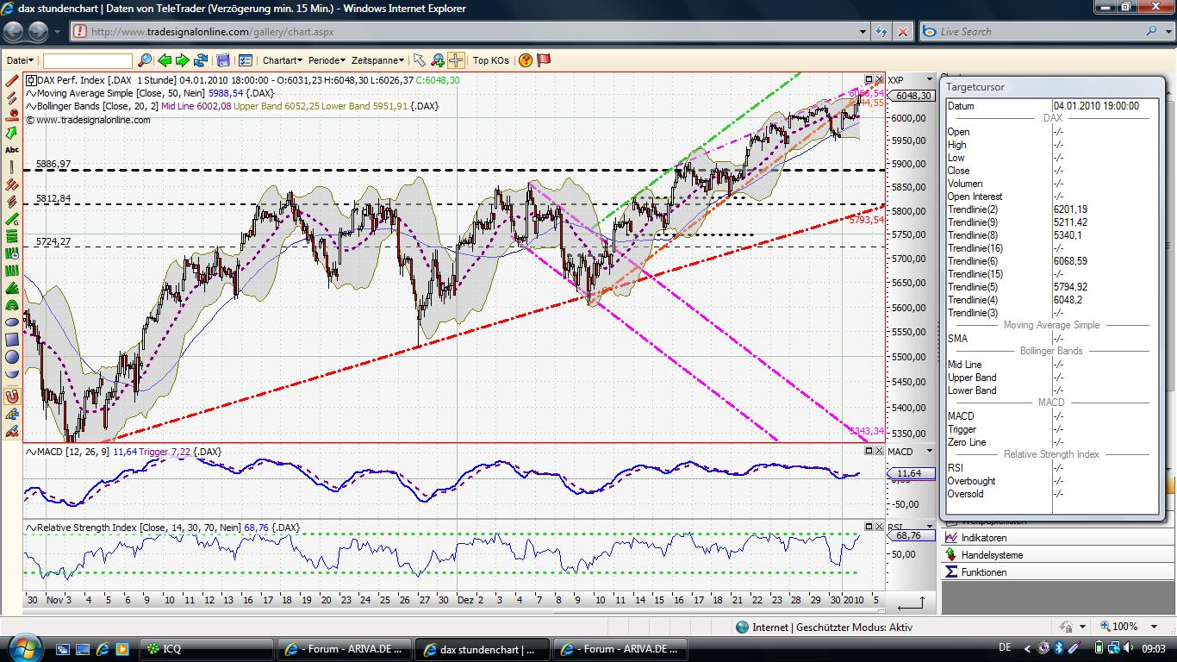Open the Funktionen panel section
This screenshot has width=1177, height=662.
pos(984,572)
